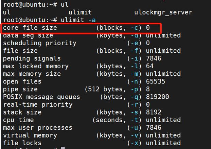
Task: Click the max user processes value
Action: point(154,128)
